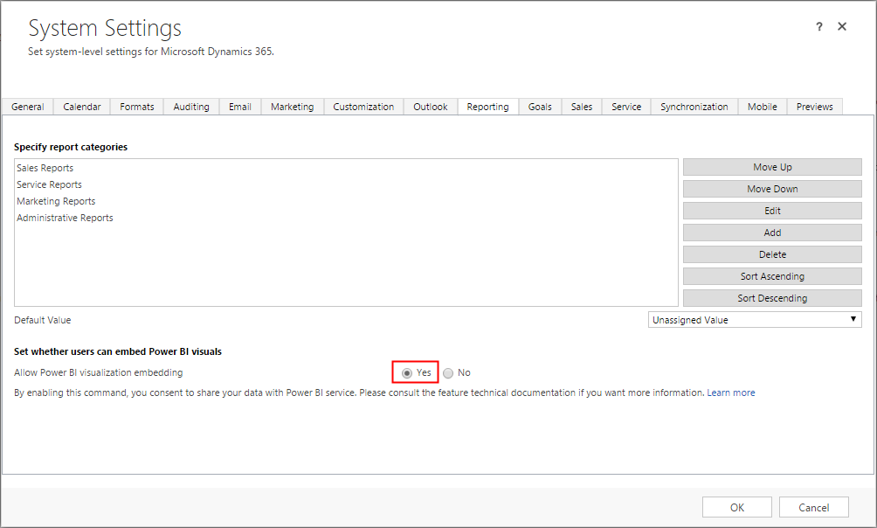
Task: Open the Goals tab
Action: coord(539,106)
